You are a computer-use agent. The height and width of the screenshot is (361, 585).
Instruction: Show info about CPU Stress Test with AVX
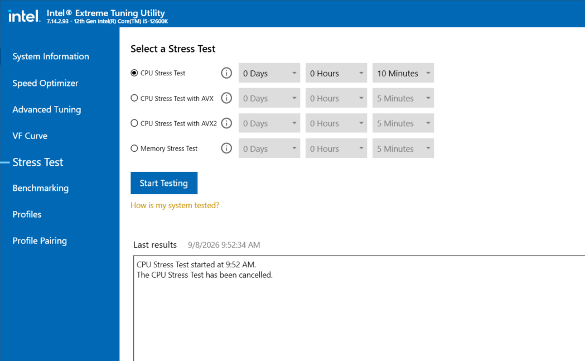pyautogui.click(x=226, y=98)
